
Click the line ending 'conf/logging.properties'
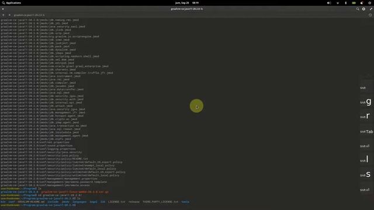click(x=38, y=149)
